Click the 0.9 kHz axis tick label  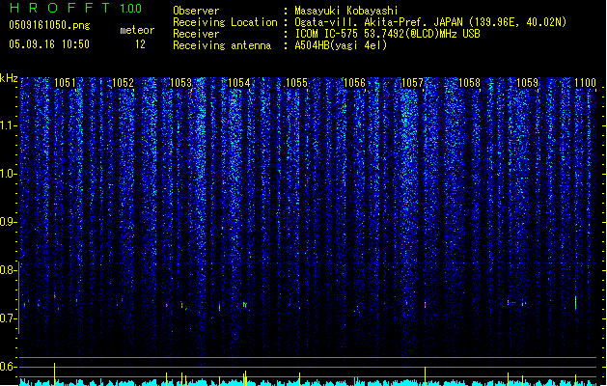tap(8, 222)
